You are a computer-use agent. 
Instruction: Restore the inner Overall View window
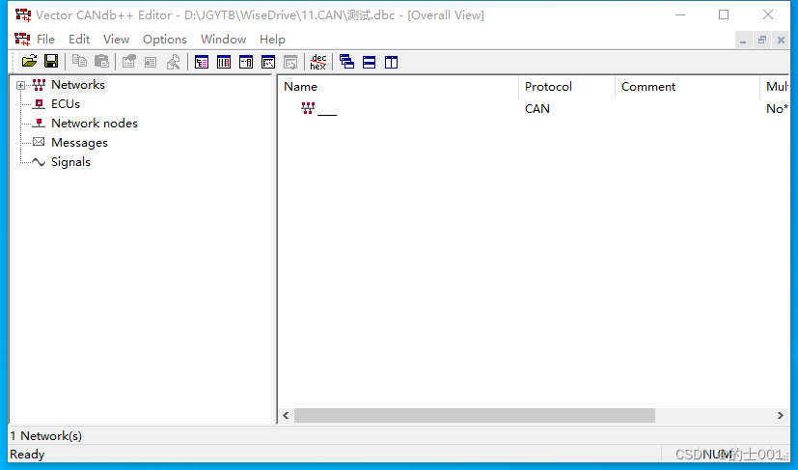coord(762,40)
